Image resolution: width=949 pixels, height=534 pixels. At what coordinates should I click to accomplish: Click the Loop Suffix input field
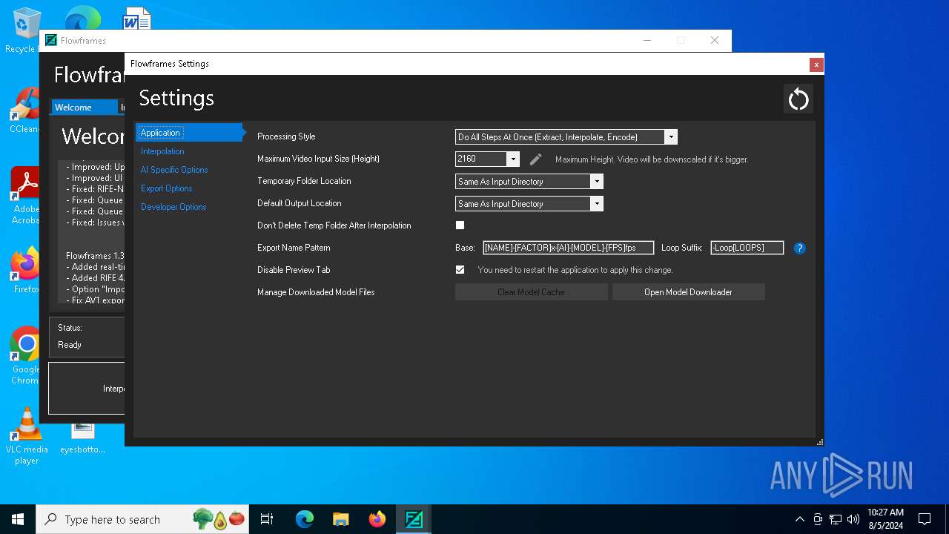[747, 248]
